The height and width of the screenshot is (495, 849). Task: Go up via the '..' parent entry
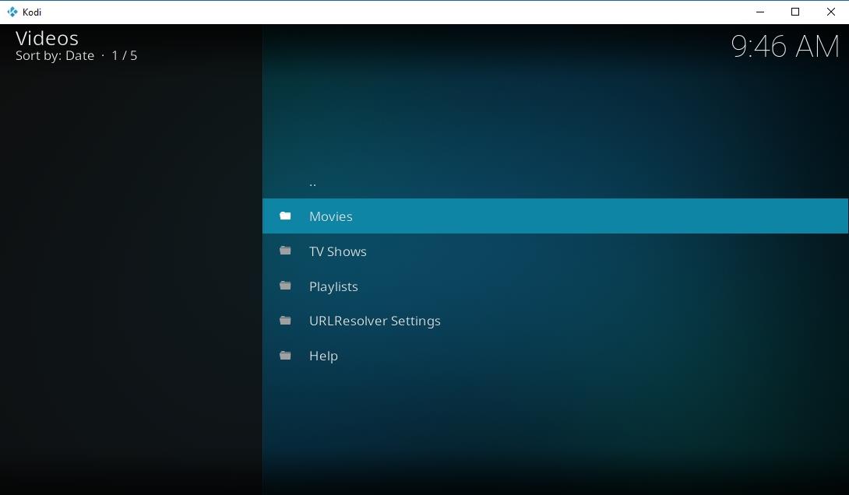coord(312,182)
